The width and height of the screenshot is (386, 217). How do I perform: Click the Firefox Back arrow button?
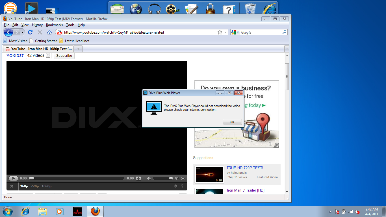coord(8,32)
